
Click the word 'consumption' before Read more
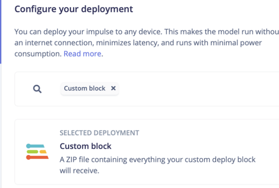pos(38,54)
